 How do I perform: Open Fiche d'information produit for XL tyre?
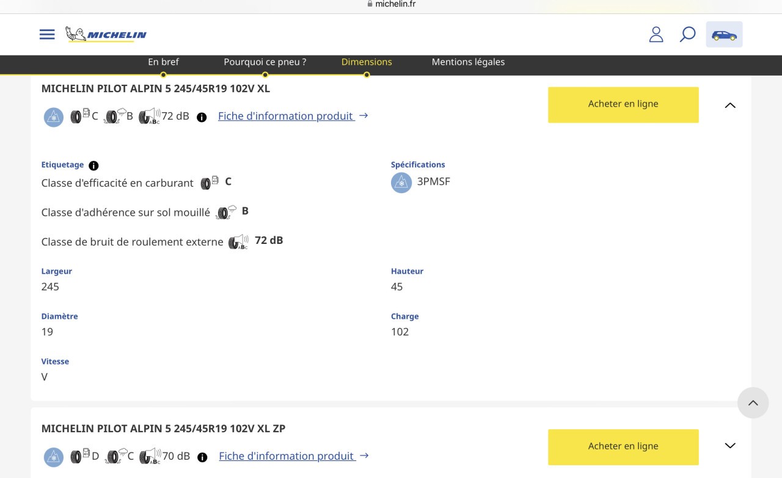tap(293, 116)
